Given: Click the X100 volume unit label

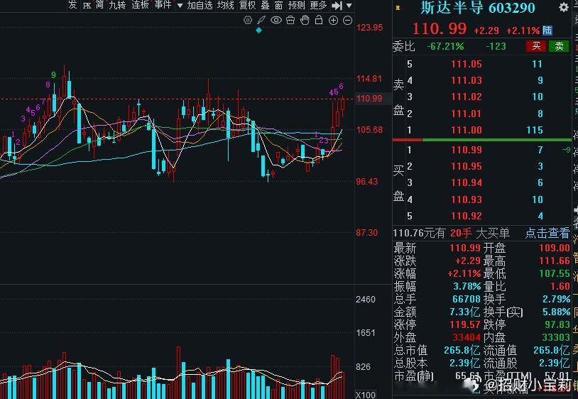Looking at the screenshot, I should coord(365,395).
